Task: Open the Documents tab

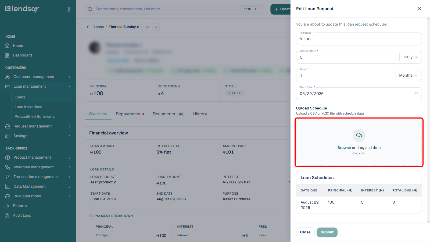Action: point(168,114)
